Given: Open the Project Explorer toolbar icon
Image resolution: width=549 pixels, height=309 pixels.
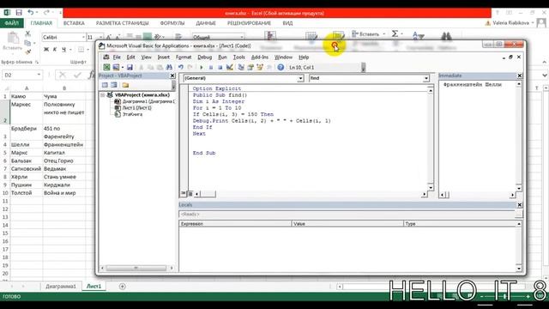Looking at the screenshot, I should [x=241, y=67].
